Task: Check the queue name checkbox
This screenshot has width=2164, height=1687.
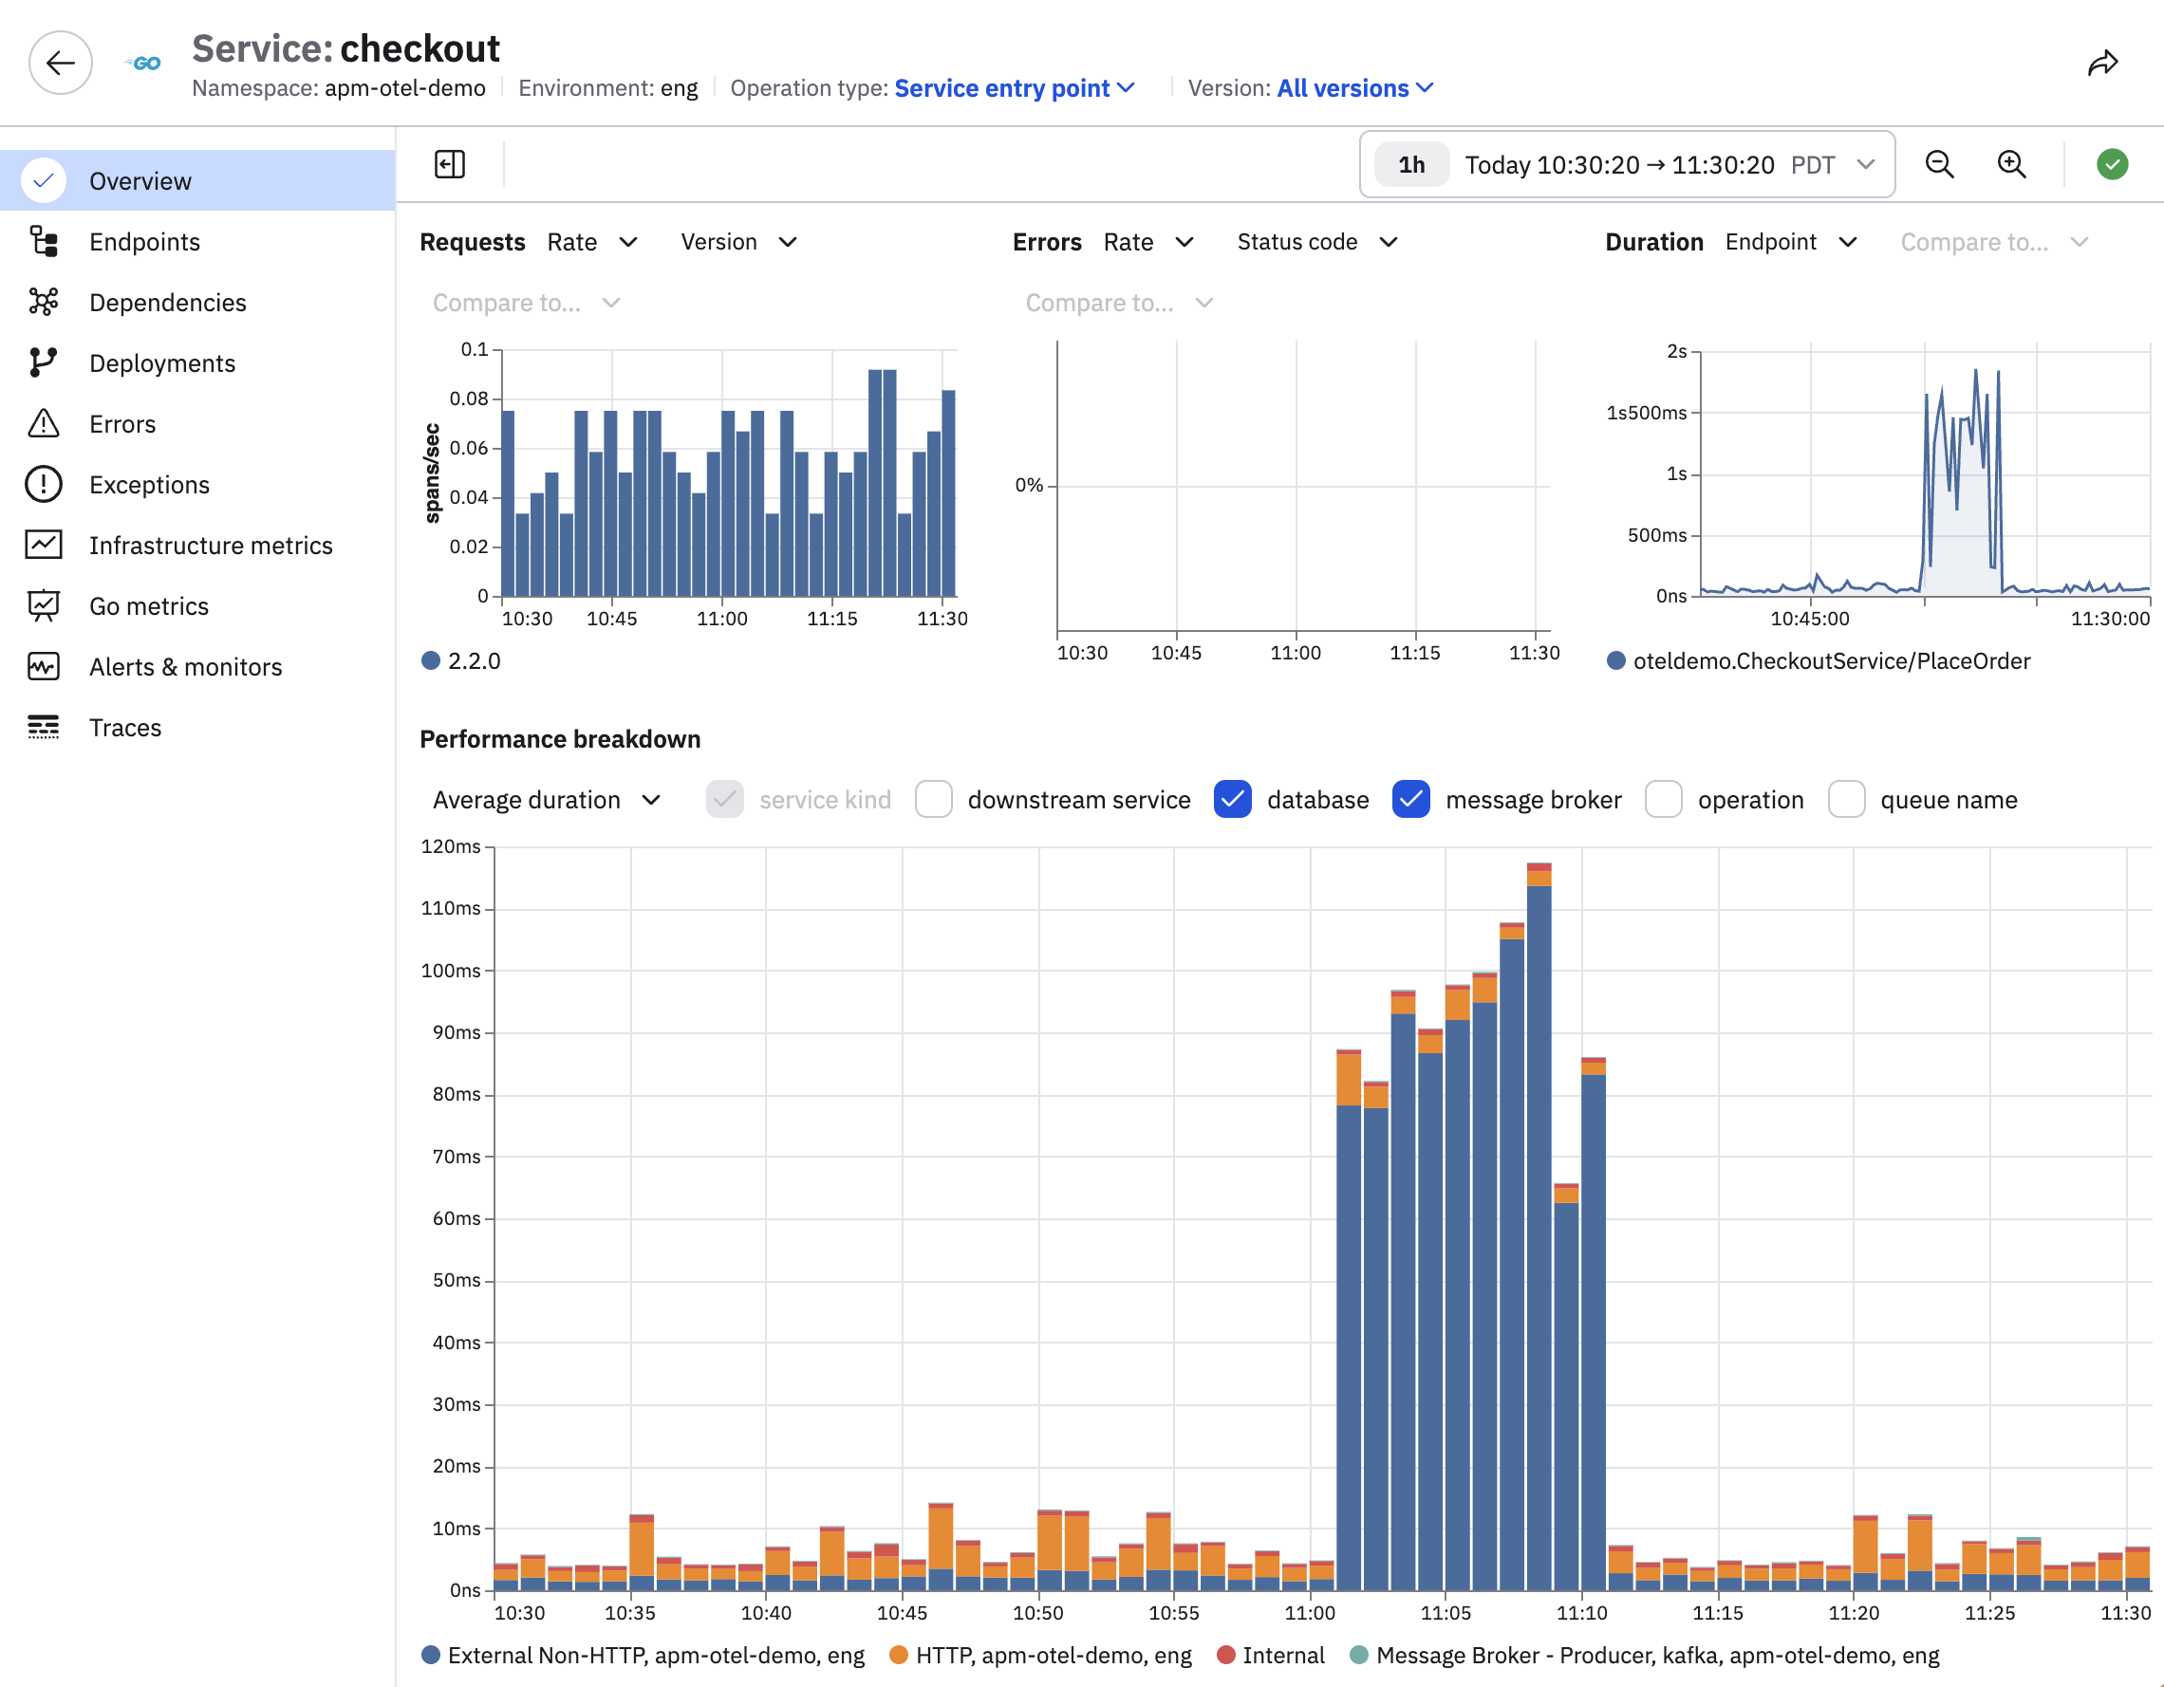Action: [x=1847, y=800]
